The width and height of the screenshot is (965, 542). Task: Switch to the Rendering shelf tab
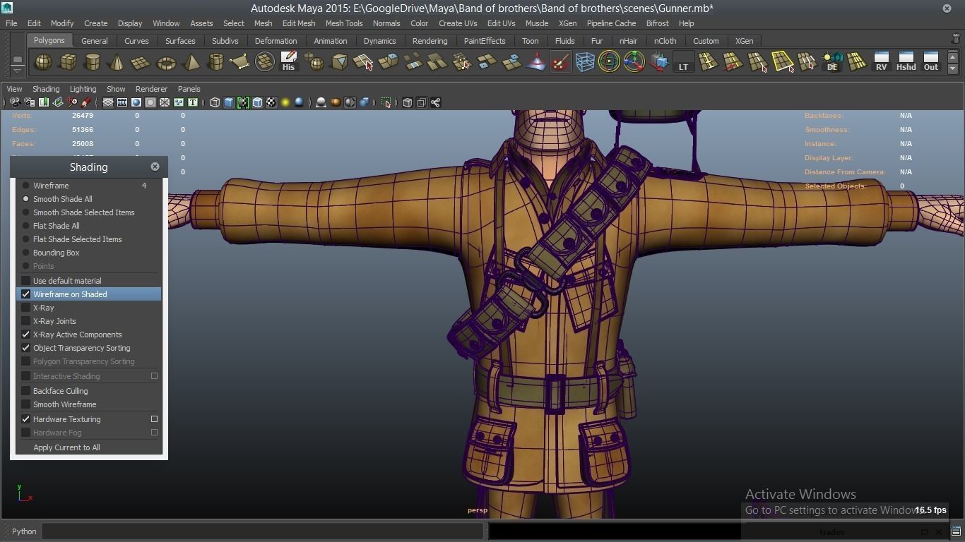(x=430, y=41)
